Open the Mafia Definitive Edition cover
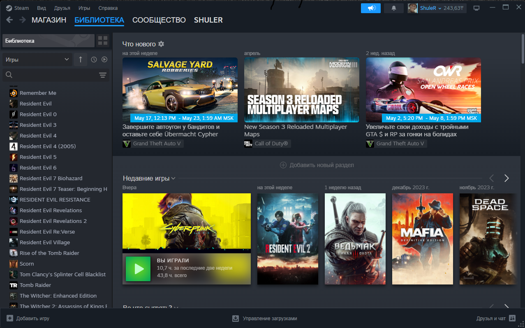 point(423,239)
